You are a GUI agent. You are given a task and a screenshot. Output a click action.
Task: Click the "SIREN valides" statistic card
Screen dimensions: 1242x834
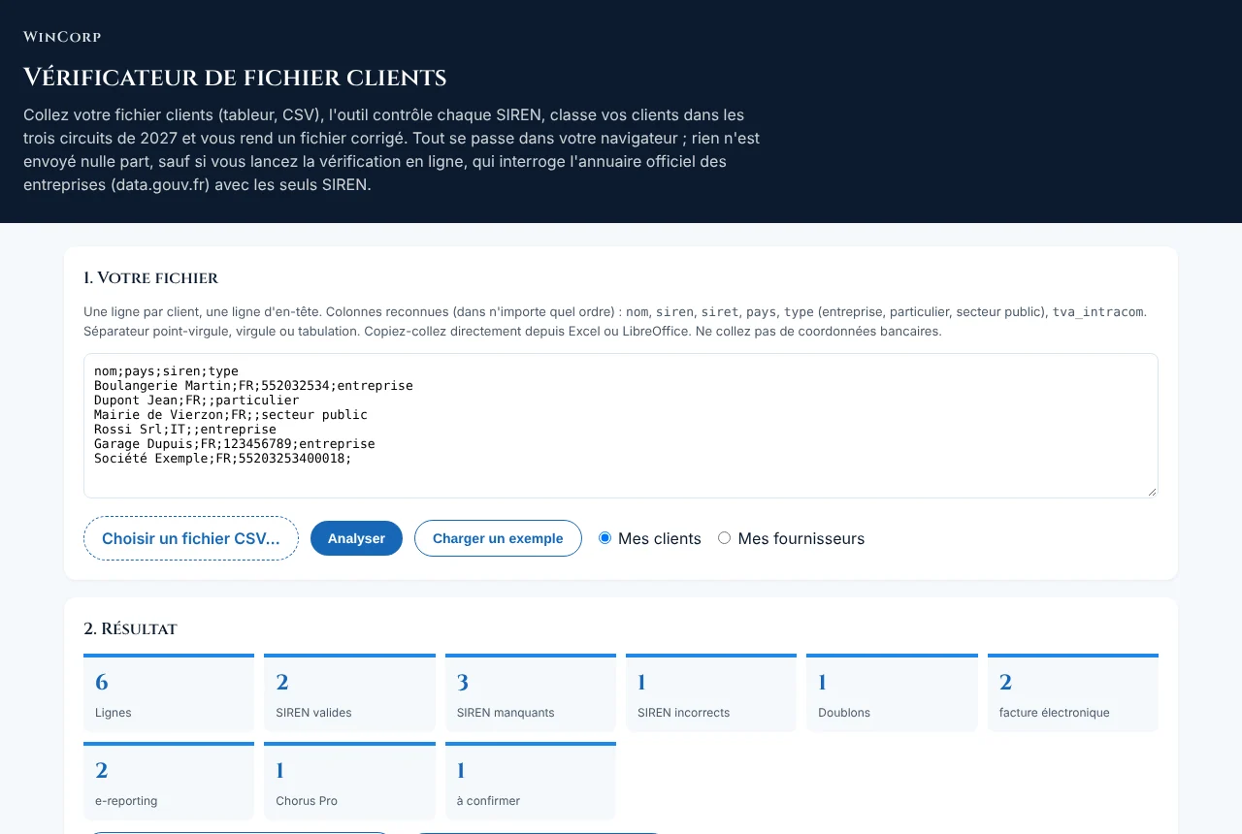(349, 692)
